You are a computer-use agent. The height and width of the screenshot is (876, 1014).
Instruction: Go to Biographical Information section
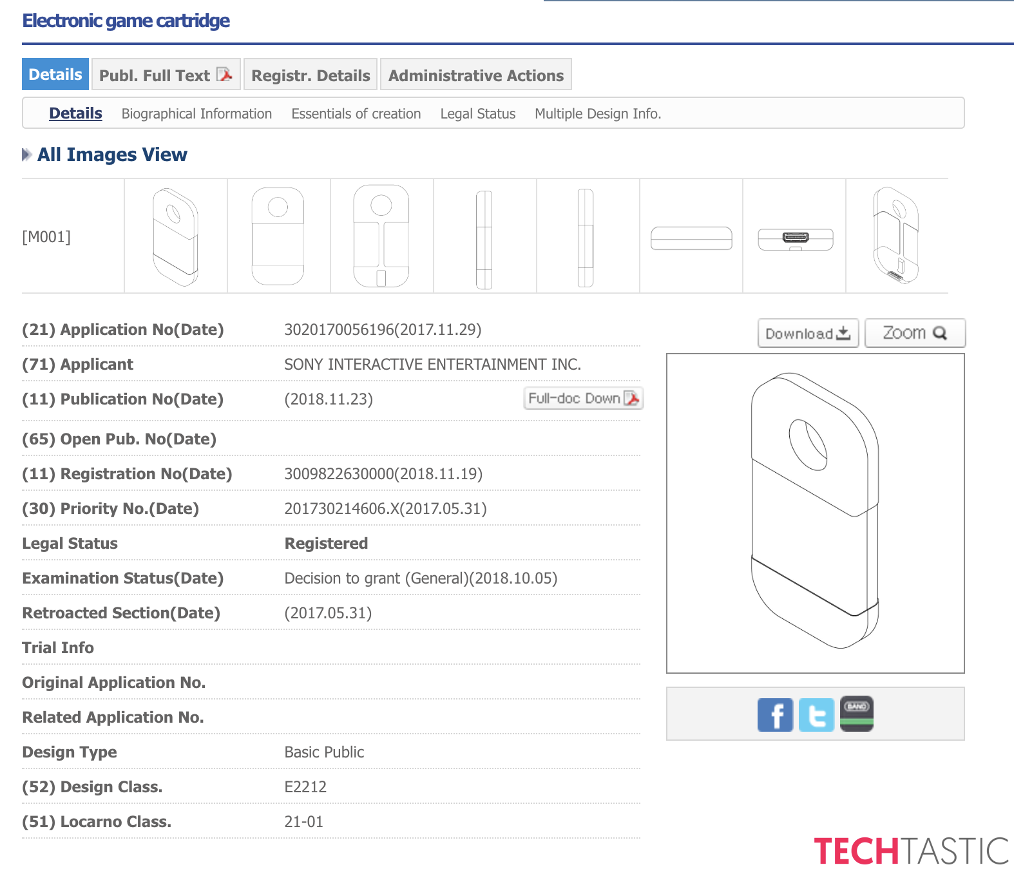point(196,114)
